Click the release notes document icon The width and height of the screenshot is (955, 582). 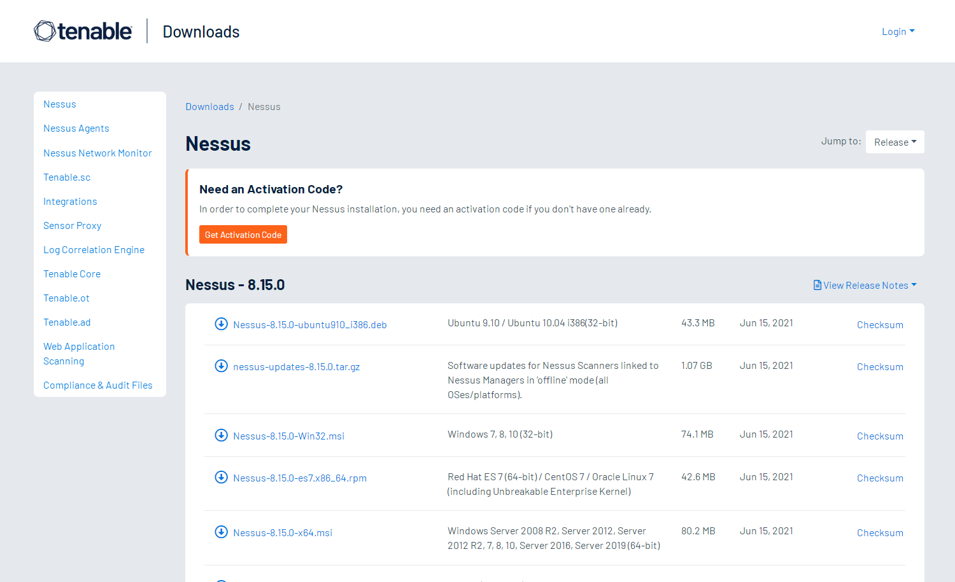[817, 285]
